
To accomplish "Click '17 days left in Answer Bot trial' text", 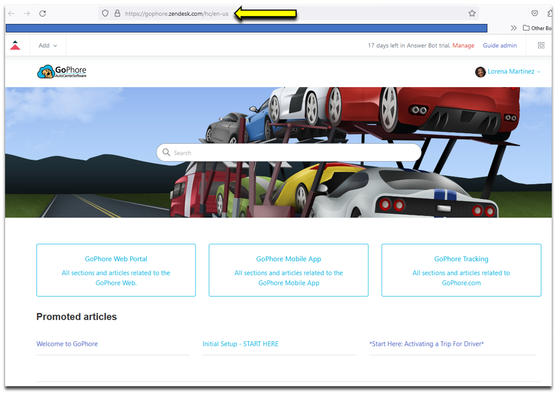I will (409, 46).
